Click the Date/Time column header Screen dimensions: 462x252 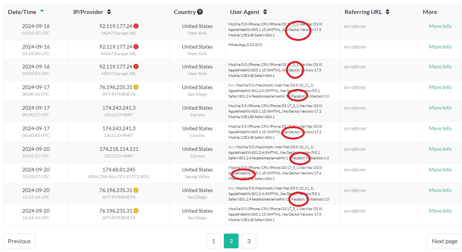click(22, 11)
